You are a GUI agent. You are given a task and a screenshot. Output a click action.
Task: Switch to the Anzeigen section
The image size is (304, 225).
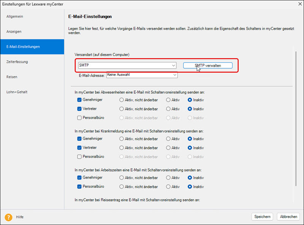point(14,31)
